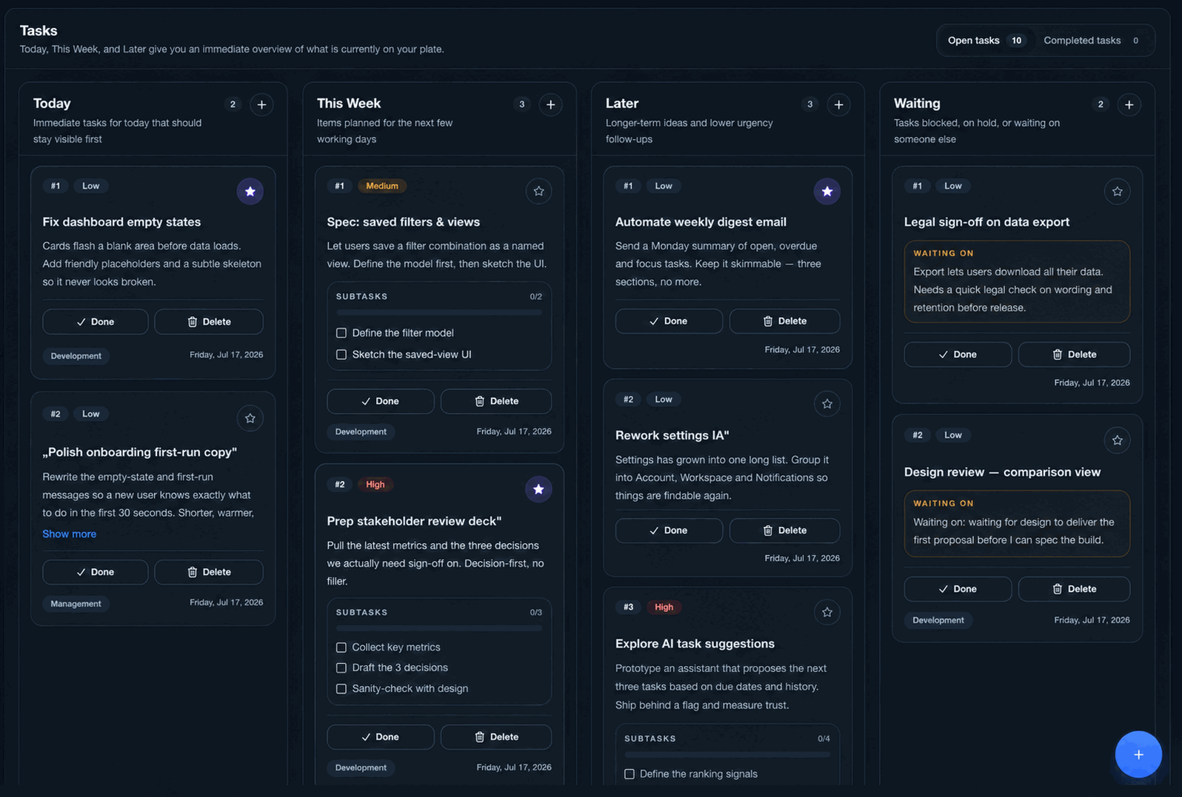The height and width of the screenshot is (797, 1182).
Task: Unstar the Prep stakeholder review deck task
Action: coord(538,489)
